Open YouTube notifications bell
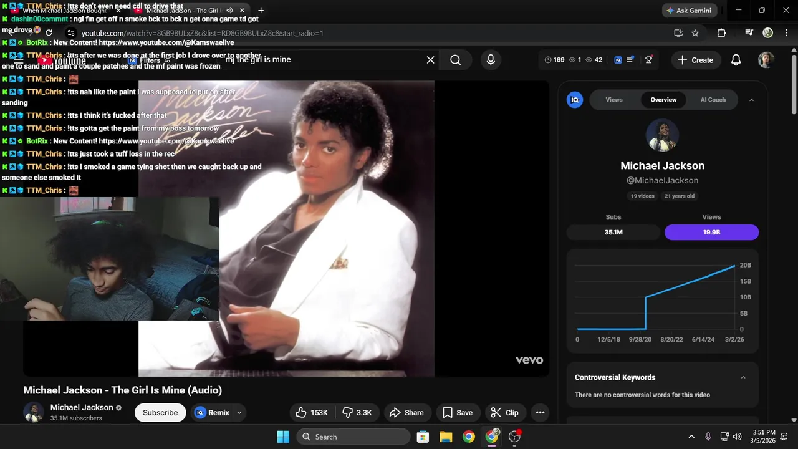Image resolution: width=798 pixels, height=449 pixels. (736, 60)
